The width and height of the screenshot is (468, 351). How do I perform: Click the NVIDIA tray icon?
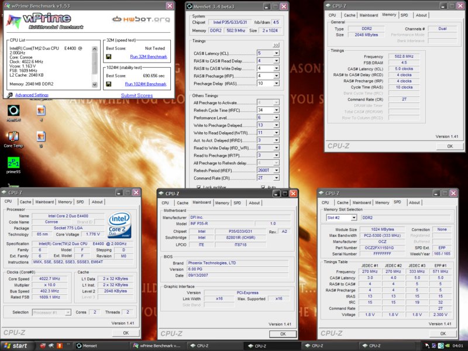447,346
